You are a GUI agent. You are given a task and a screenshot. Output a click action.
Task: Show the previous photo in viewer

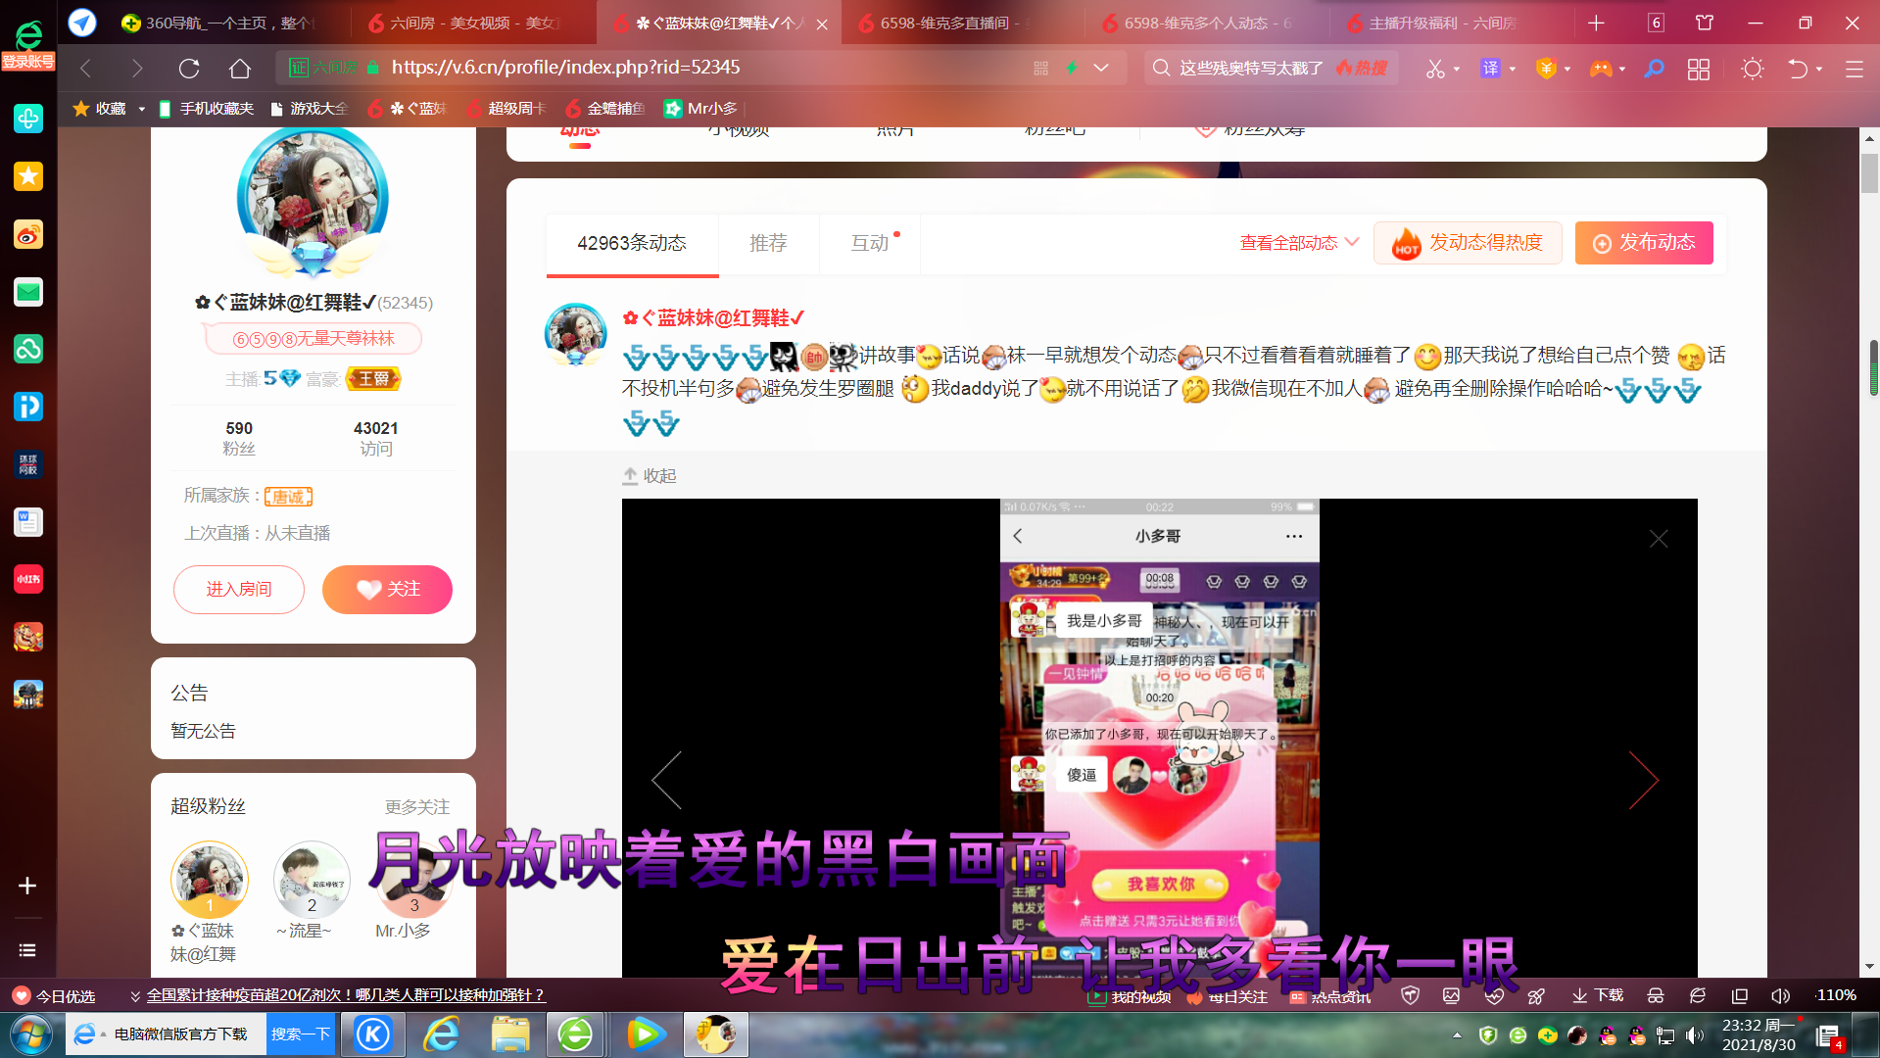click(666, 780)
